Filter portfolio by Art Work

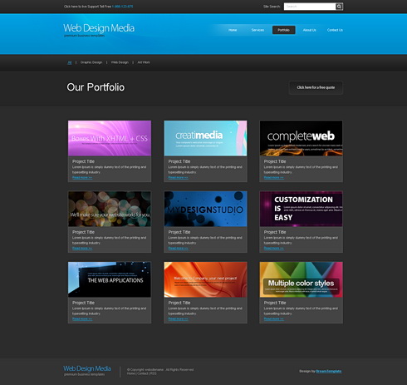(x=144, y=62)
